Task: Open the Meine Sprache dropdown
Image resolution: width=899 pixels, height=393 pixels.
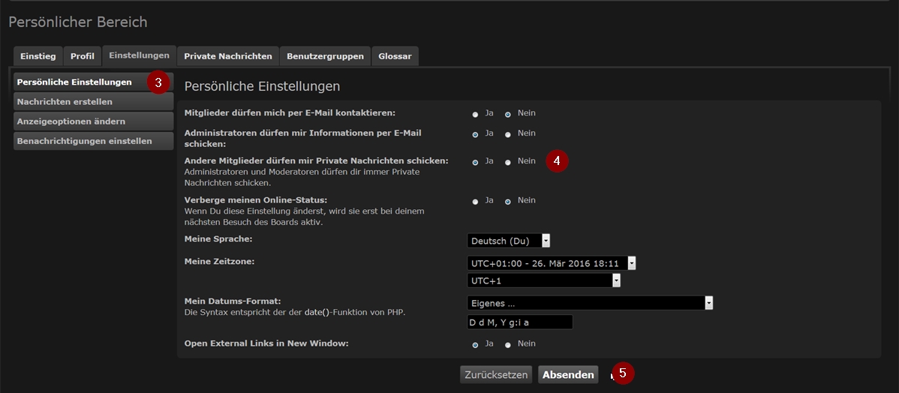Action: pos(509,241)
